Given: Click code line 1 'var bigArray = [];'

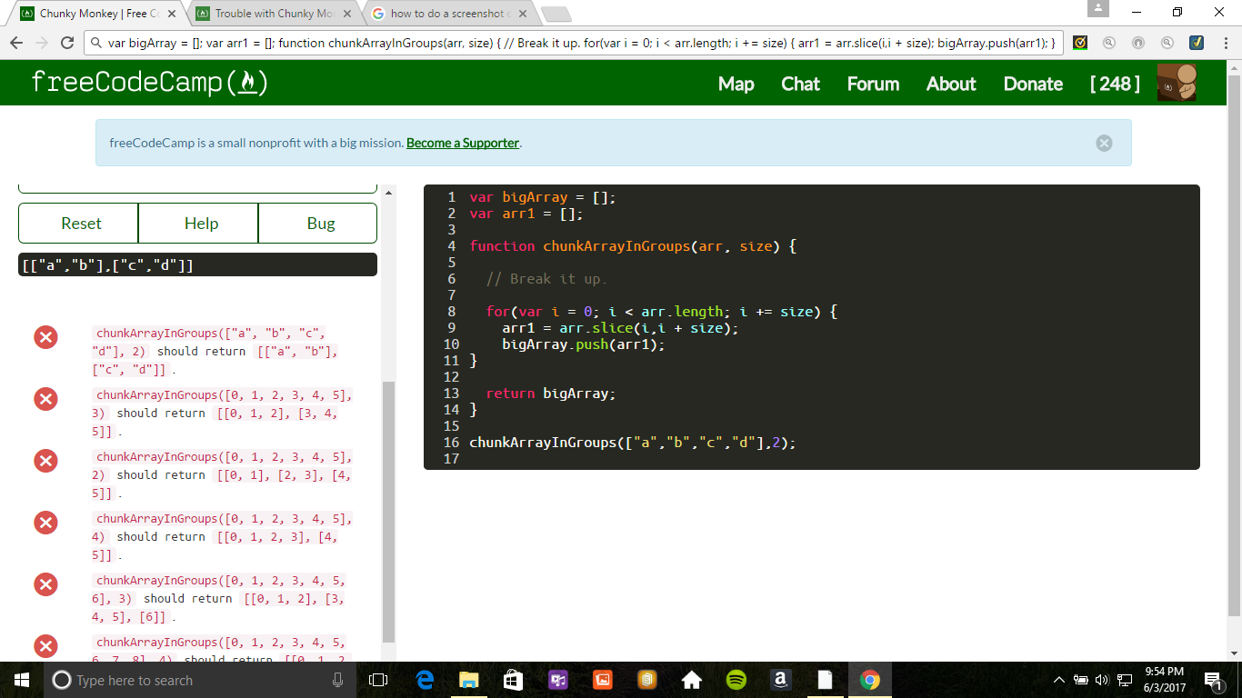Looking at the screenshot, I should pos(543,197).
